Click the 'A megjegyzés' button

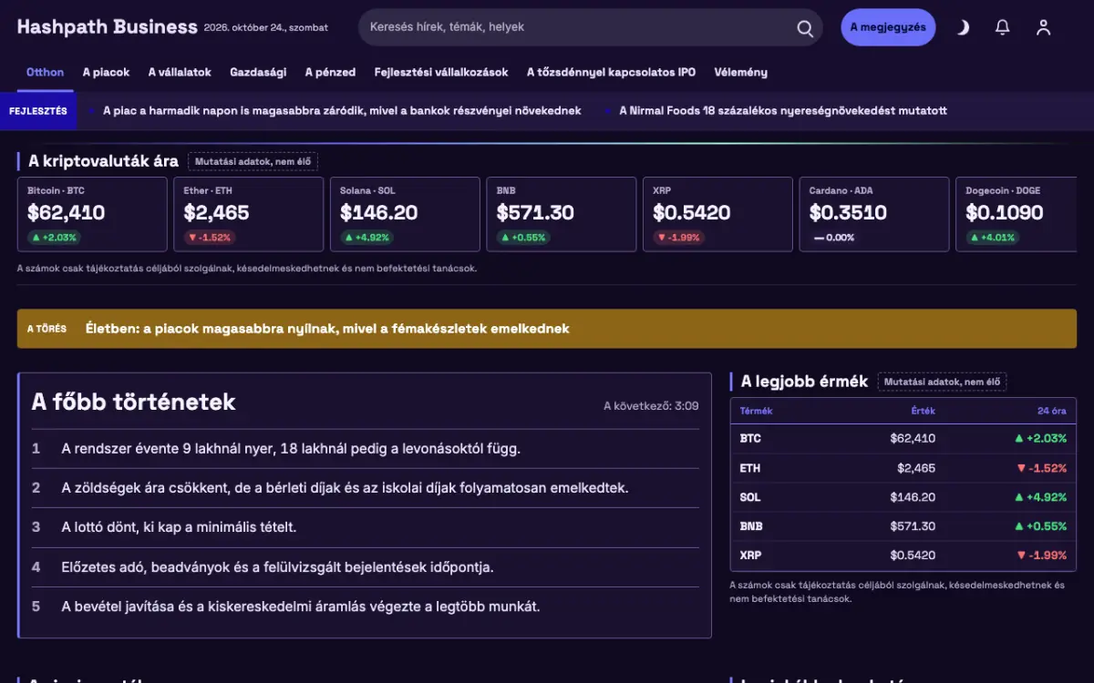click(x=888, y=27)
